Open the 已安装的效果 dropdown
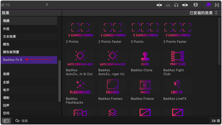 click(204, 13)
